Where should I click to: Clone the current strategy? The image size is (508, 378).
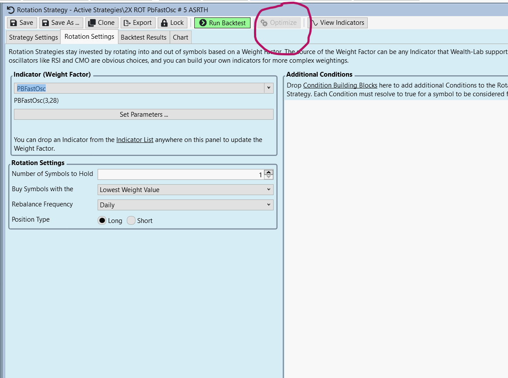102,23
